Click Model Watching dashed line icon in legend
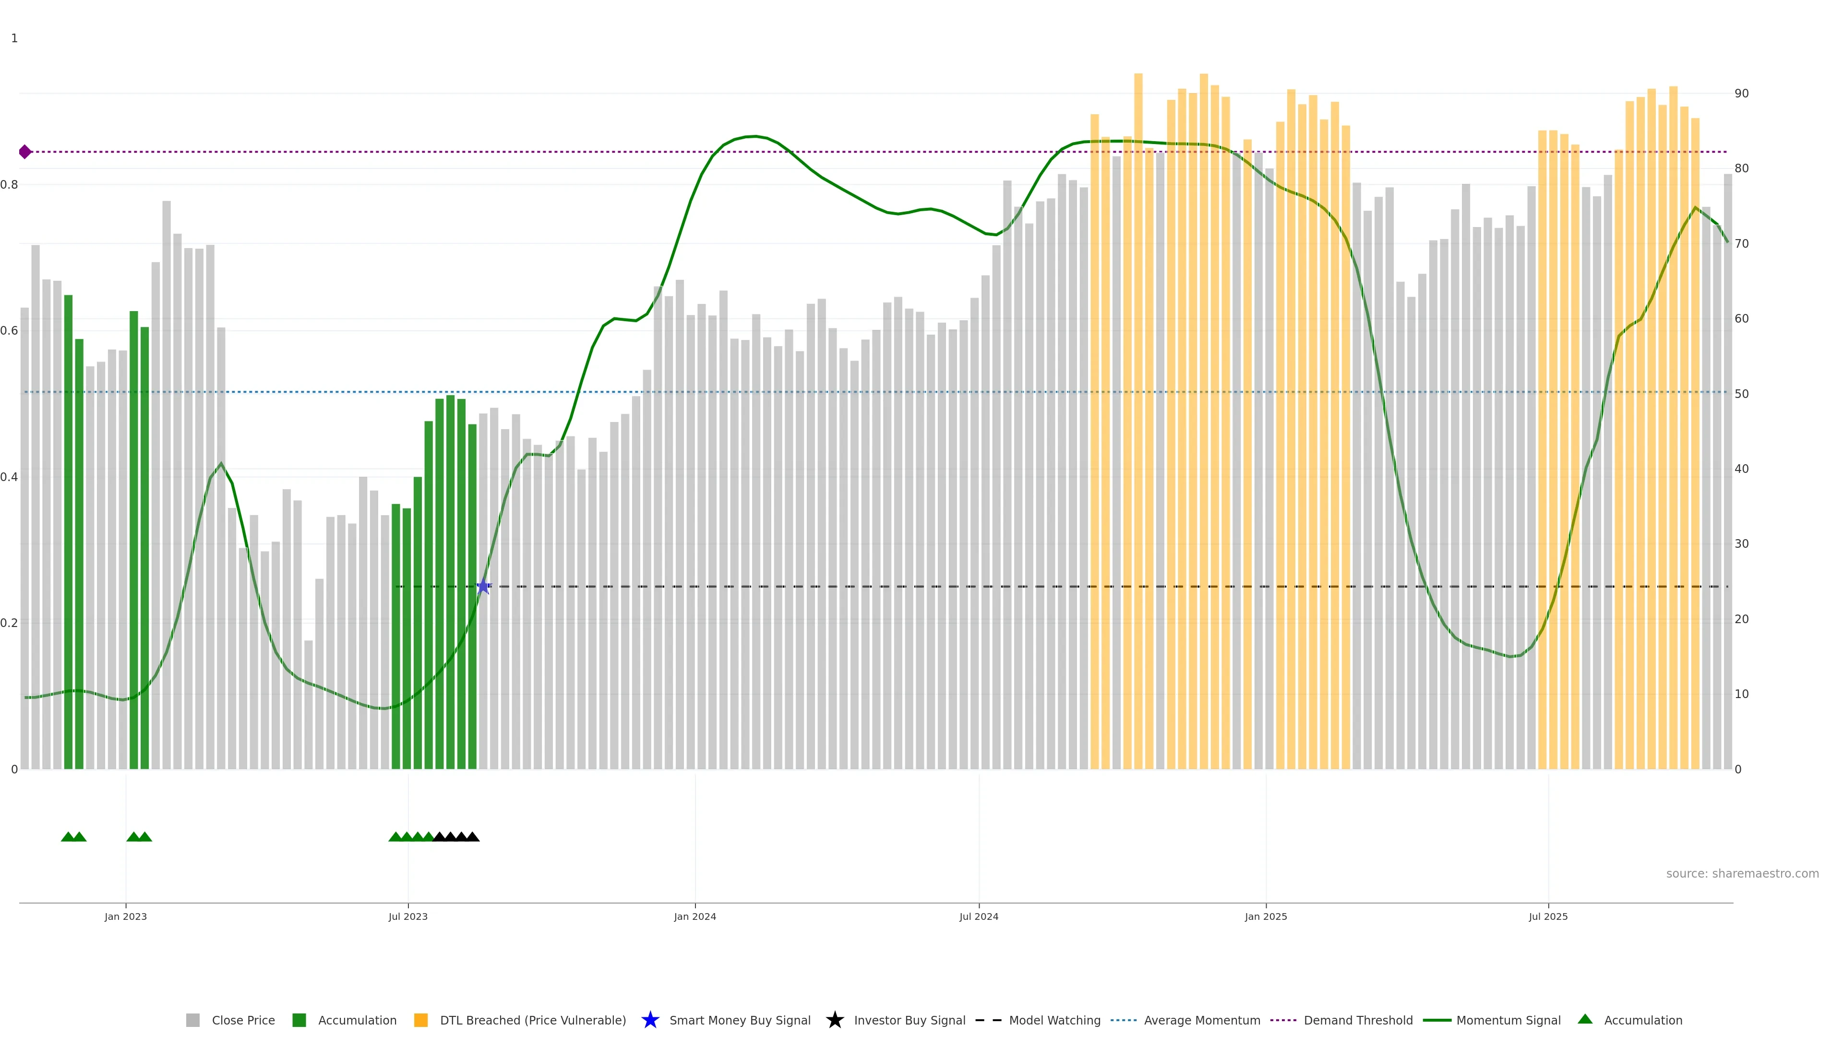The image size is (1843, 1037). (x=988, y=1020)
